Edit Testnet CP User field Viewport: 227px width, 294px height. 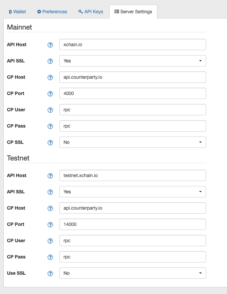click(x=133, y=241)
